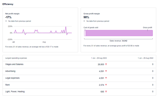Click the net loss of $0.17 description
158x97 pixels.
32,47
